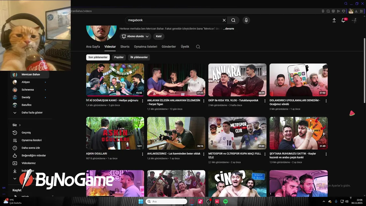The width and height of the screenshot is (366, 206).
Task: Open Ahiyan subscription channel
Action: pyautogui.click(x=30, y=82)
